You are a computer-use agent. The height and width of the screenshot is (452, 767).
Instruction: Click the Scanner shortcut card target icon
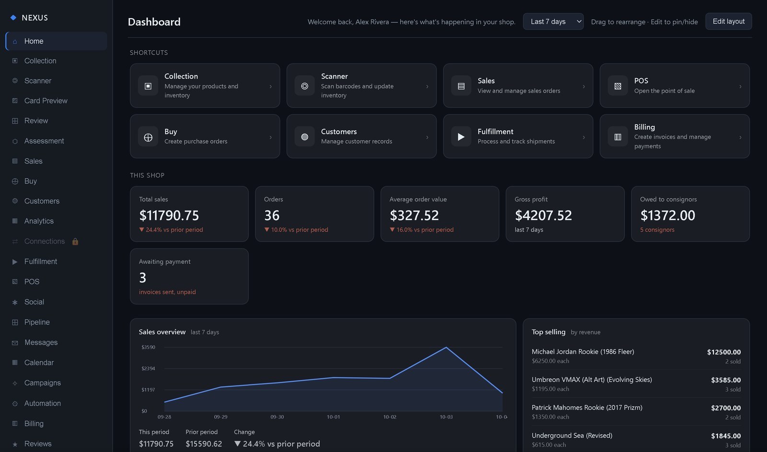pos(304,86)
